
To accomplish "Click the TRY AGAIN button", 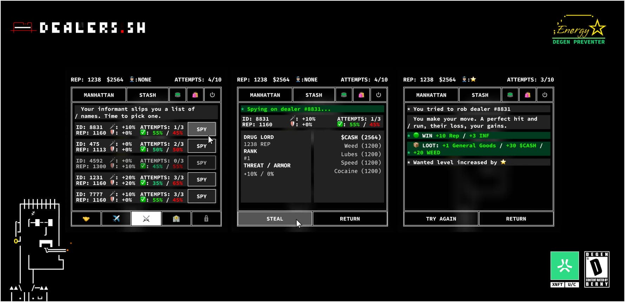I will (x=441, y=219).
